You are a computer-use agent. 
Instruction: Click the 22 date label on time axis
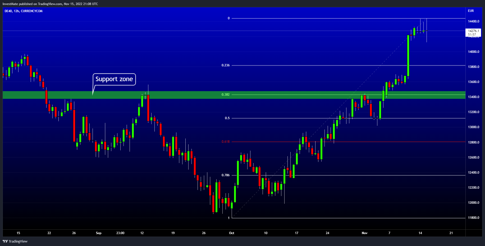[x=49, y=233]
